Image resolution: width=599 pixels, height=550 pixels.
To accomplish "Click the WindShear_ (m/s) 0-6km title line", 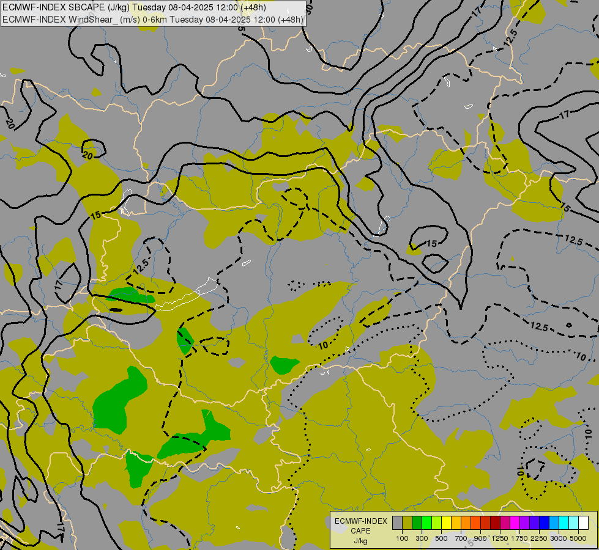I will (x=153, y=20).
